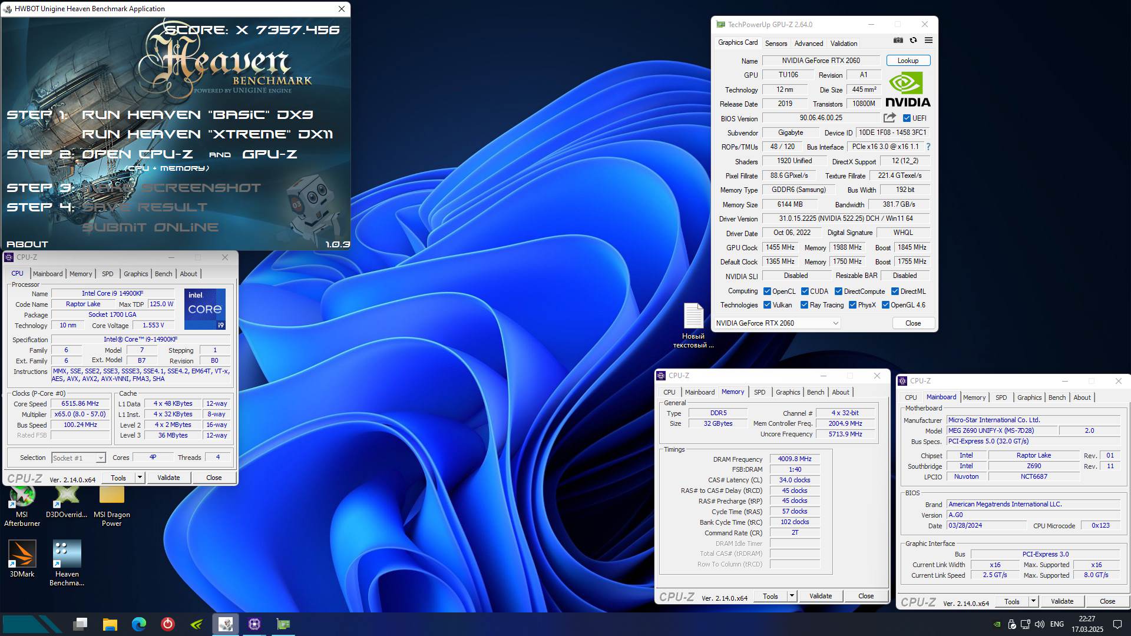Open the Validation tab in GPU-Z
Image resolution: width=1131 pixels, height=636 pixels.
(x=844, y=44)
